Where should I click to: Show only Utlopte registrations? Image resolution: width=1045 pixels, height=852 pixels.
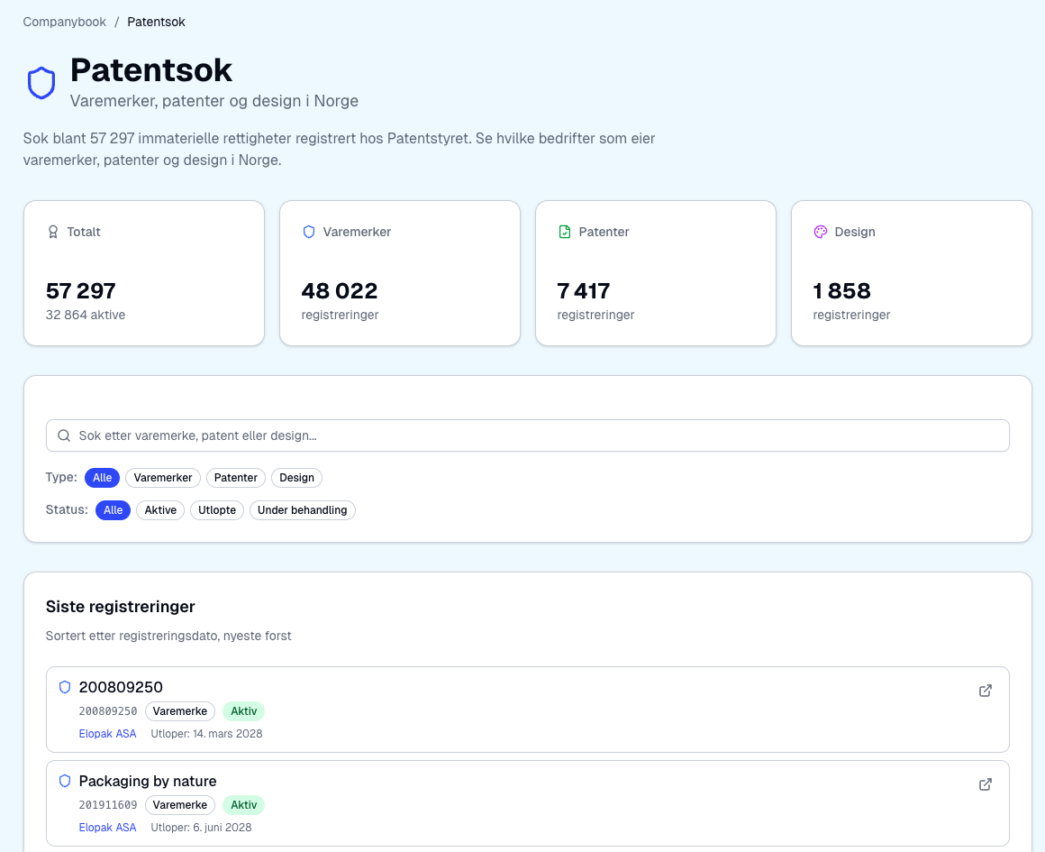tap(217, 510)
